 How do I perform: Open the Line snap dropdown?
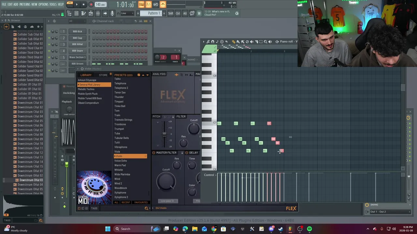(127, 13)
